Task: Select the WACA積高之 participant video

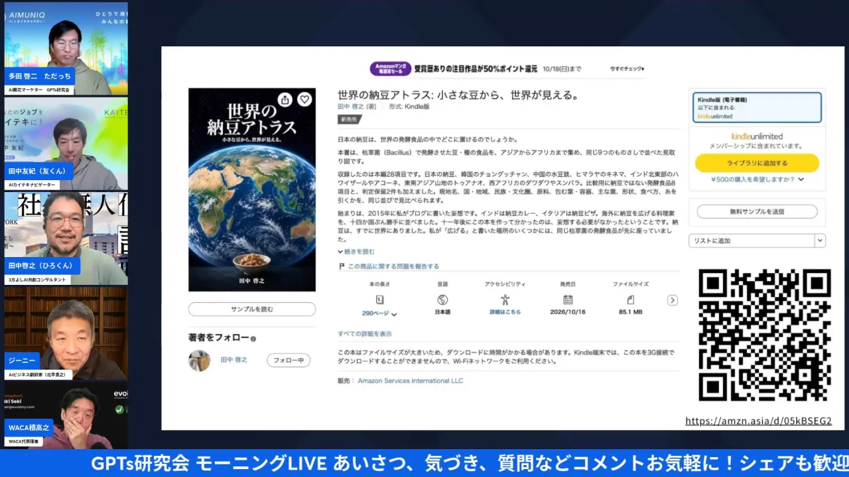Action: click(66, 415)
